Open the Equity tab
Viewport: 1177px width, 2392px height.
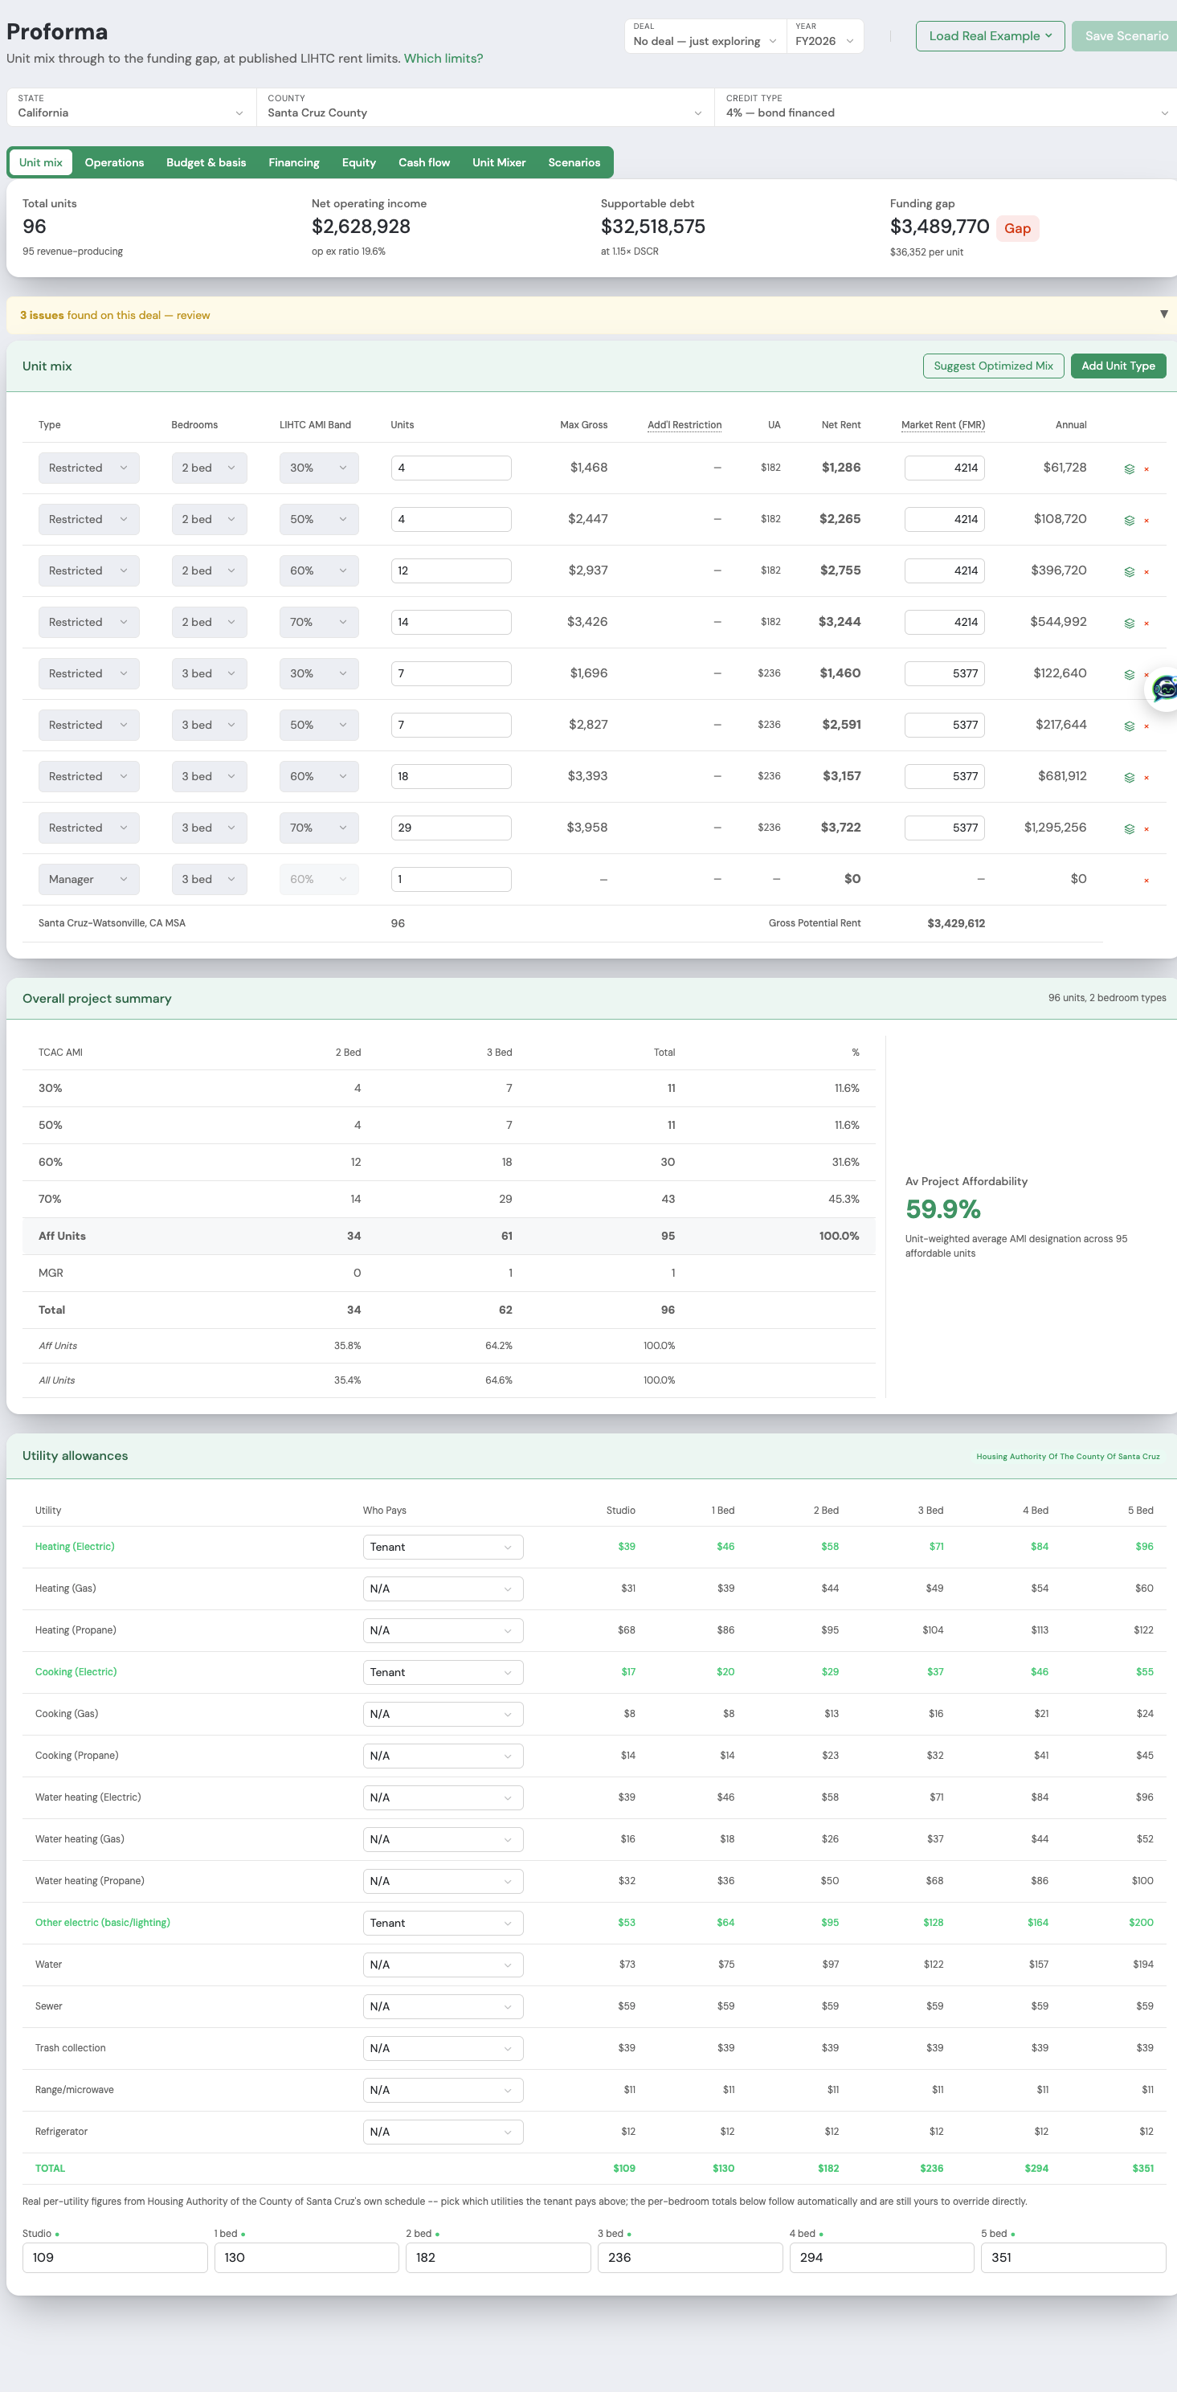[358, 162]
